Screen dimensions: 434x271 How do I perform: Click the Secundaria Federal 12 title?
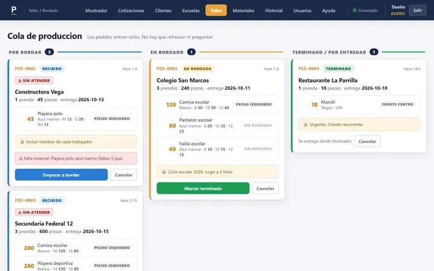(x=44, y=223)
